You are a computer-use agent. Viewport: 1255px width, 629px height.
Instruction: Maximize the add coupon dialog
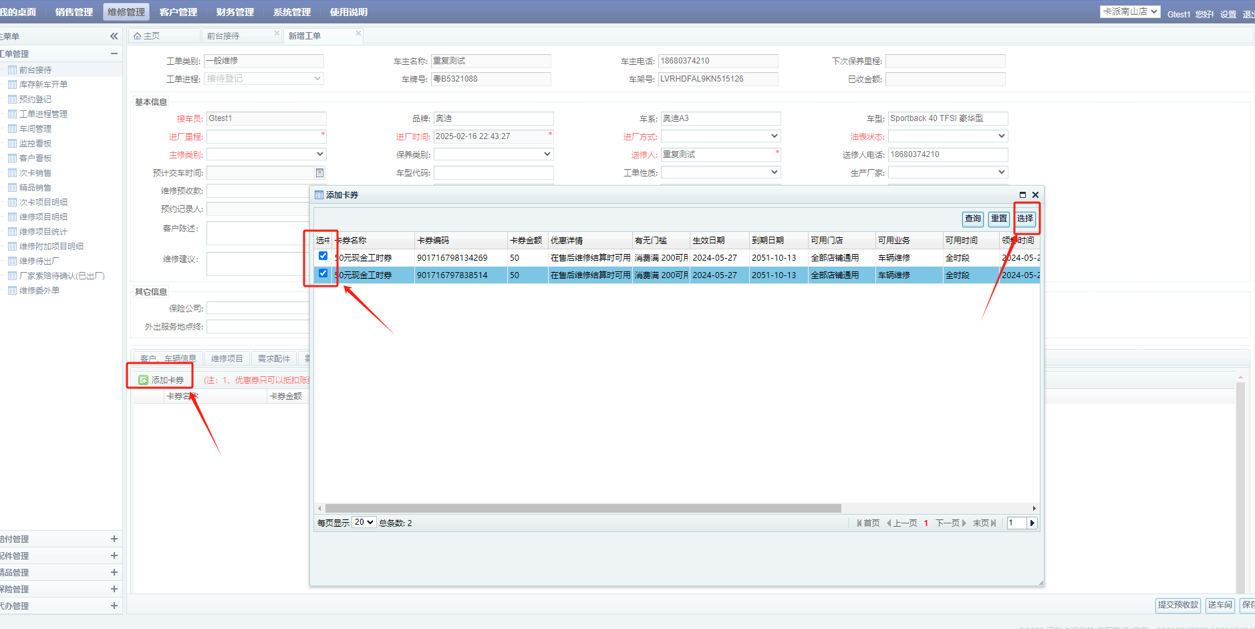[1022, 195]
